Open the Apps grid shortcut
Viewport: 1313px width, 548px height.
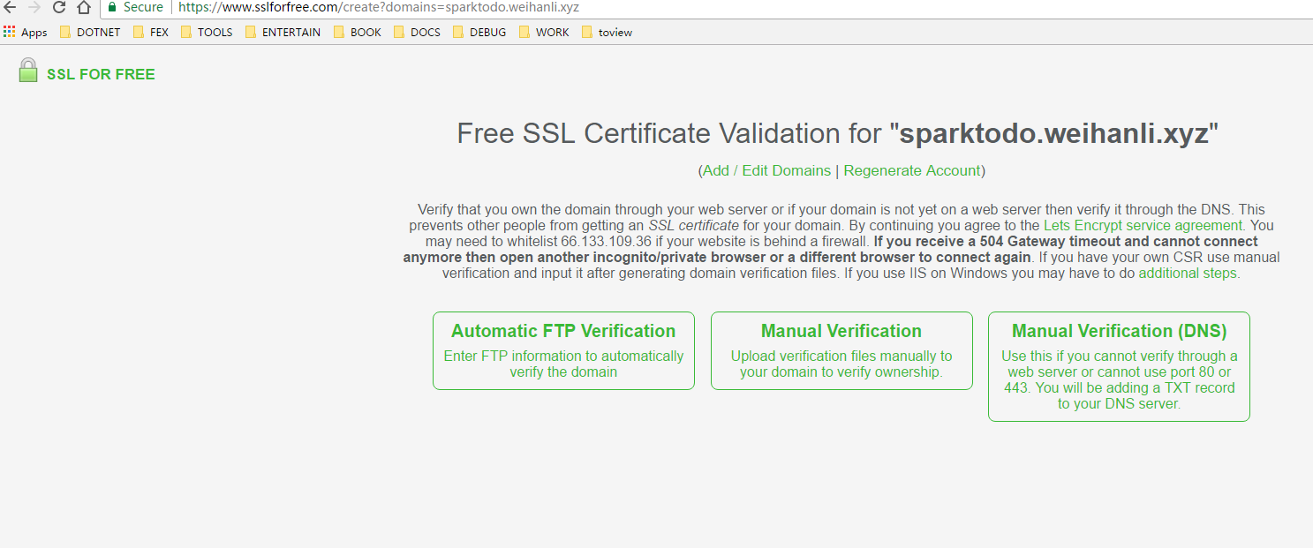click(26, 32)
